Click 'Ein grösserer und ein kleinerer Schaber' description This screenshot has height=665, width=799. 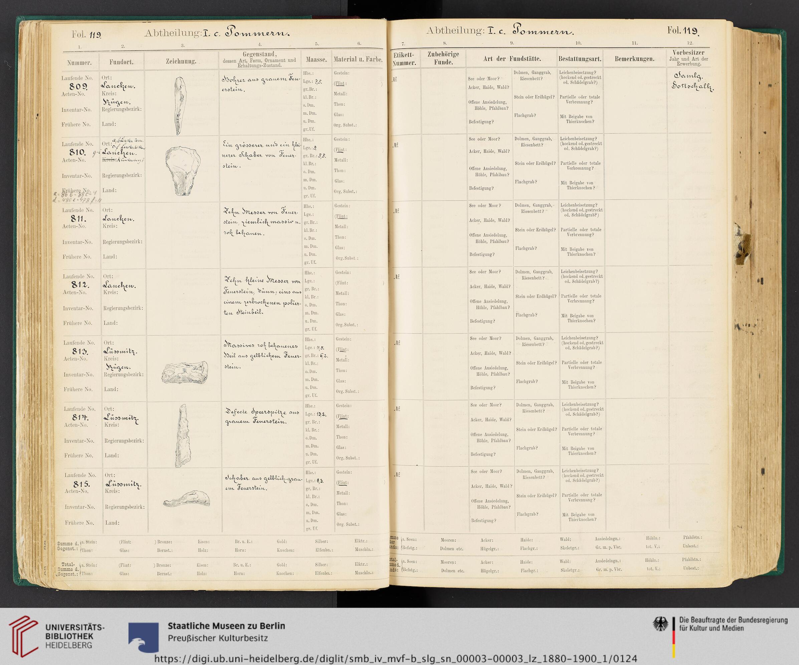click(262, 155)
